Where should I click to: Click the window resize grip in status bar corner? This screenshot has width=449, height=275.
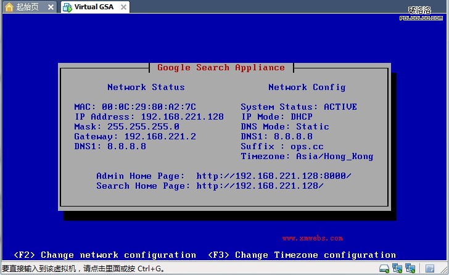444,269
